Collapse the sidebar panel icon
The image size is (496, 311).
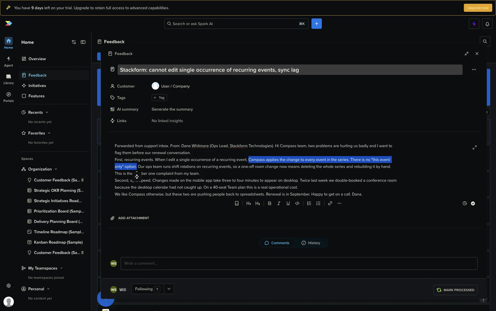(83, 42)
